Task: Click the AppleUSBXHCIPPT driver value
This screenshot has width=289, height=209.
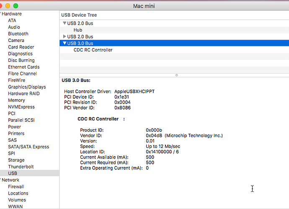Action: [134, 92]
